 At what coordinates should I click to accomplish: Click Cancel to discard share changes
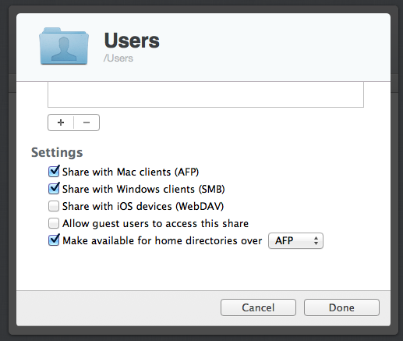pyautogui.click(x=258, y=307)
